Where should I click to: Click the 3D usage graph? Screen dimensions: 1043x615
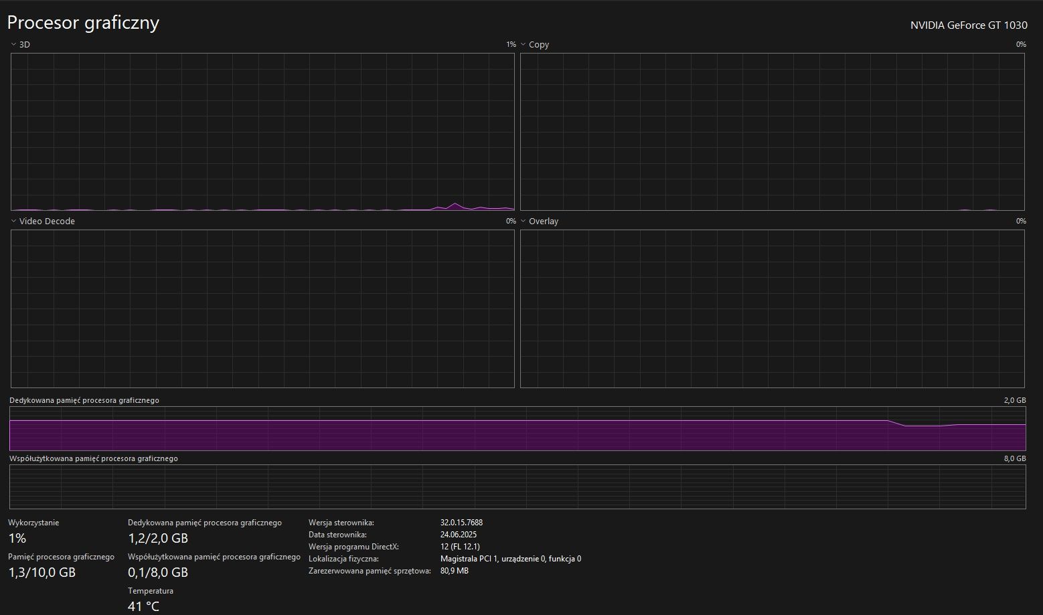point(262,132)
